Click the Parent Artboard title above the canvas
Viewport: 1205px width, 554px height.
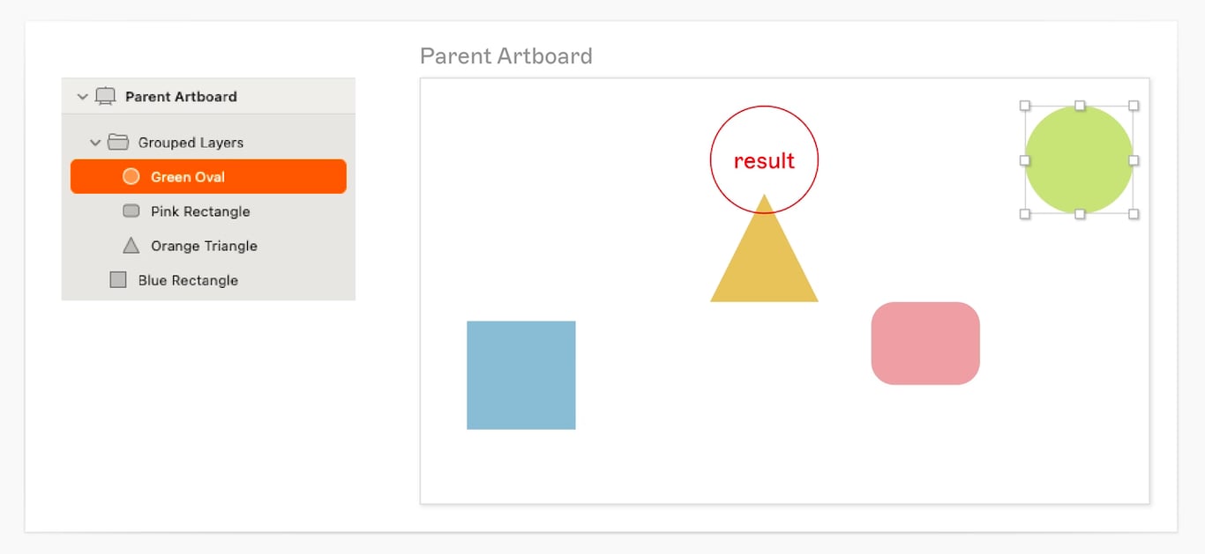coord(506,56)
